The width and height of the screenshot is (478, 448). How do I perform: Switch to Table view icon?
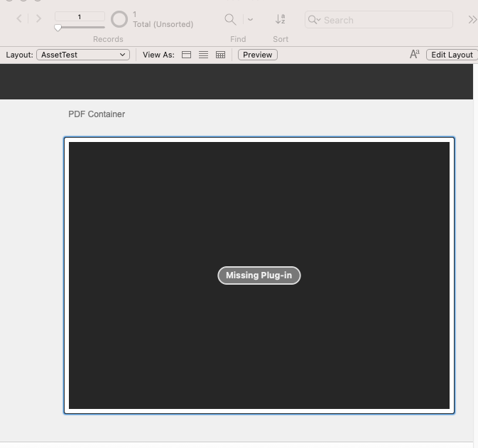220,55
